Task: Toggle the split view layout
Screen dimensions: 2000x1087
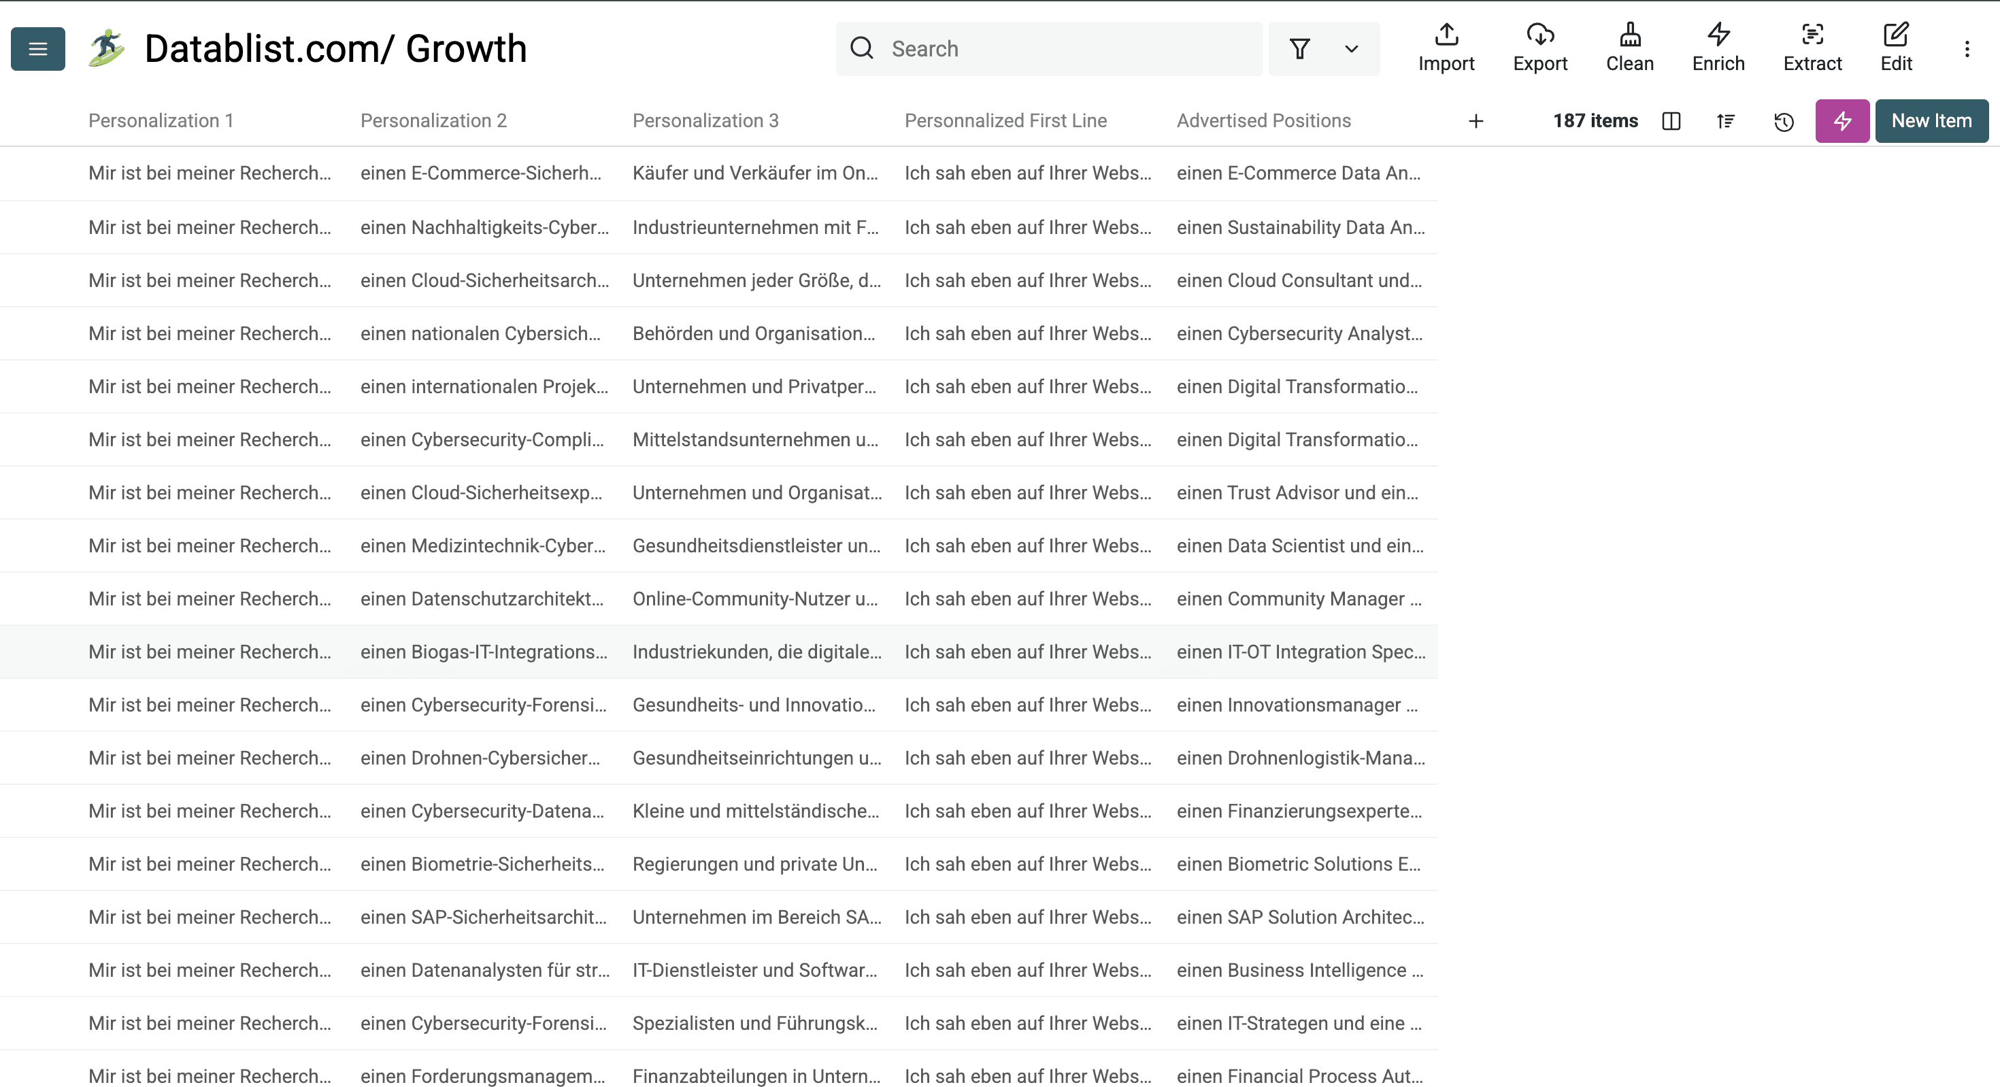Action: coord(1671,121)
